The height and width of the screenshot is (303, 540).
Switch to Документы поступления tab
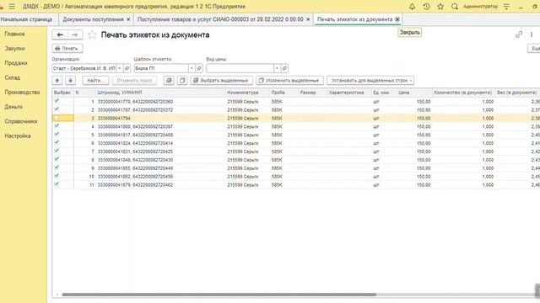(x=93, y=19)
